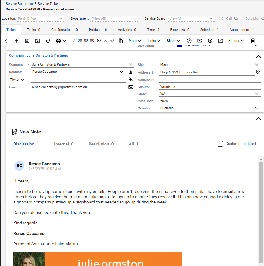
Task: Select the All notes tab
Action: pos(134,144)
